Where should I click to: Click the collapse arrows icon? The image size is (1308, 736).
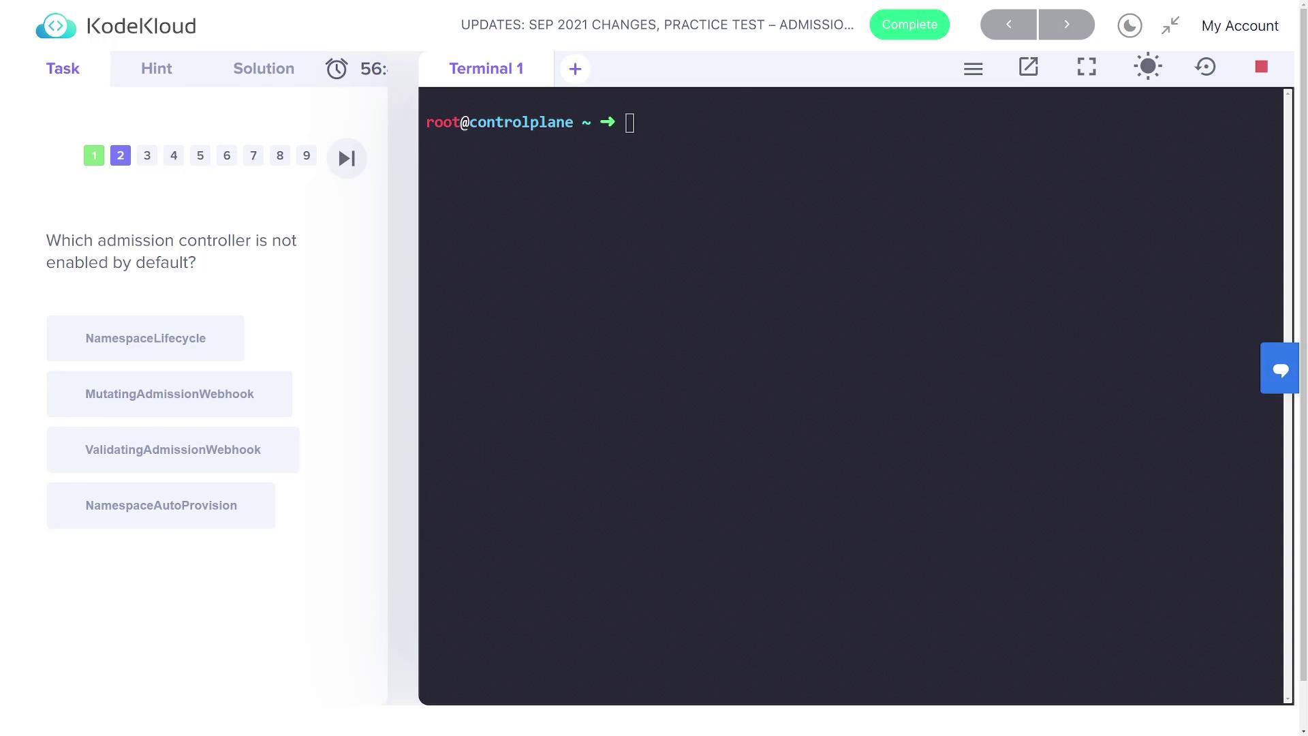coord(1170,26)
